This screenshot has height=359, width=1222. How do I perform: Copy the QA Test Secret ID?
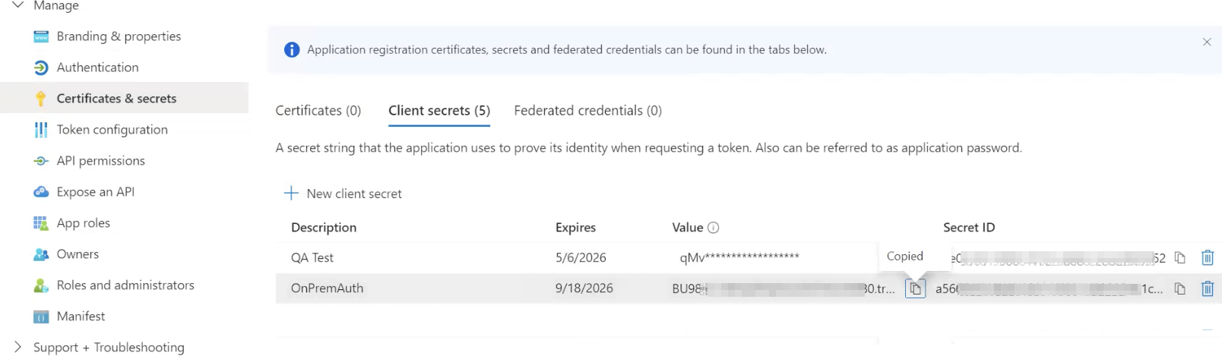pyautogui.click(x=1179, y=258)
